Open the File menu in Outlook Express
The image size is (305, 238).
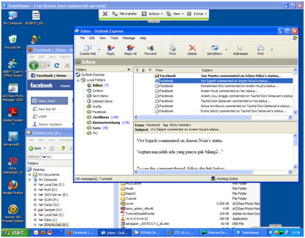(82, 38)
